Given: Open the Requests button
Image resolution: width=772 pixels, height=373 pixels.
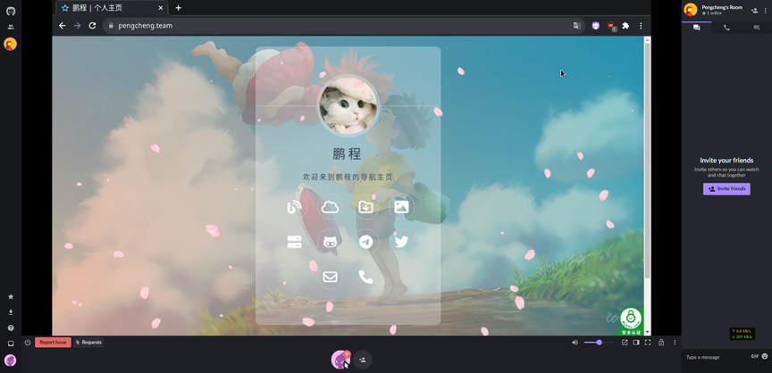Looking at the screenshot, I should click(88, 342).
